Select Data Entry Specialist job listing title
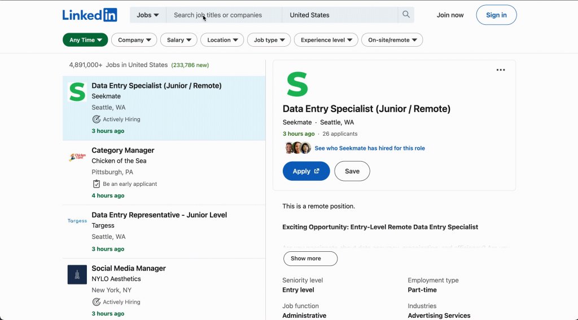 tap(157, 86)
